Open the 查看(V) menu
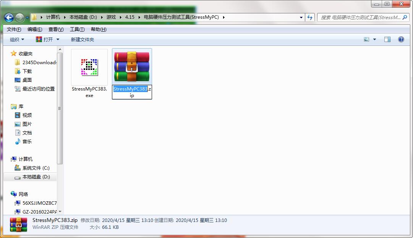 pyautogui.click(x=56, y=29)
